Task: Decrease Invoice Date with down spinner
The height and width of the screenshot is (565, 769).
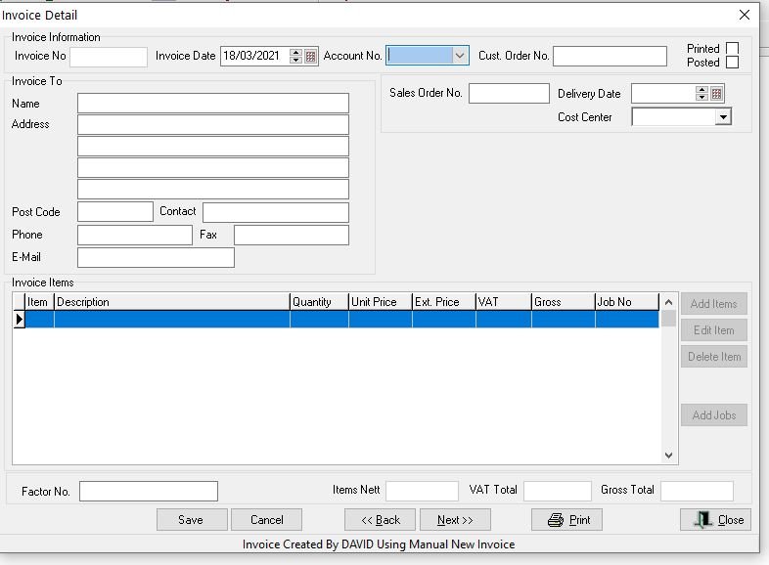Action: (295, 60)
